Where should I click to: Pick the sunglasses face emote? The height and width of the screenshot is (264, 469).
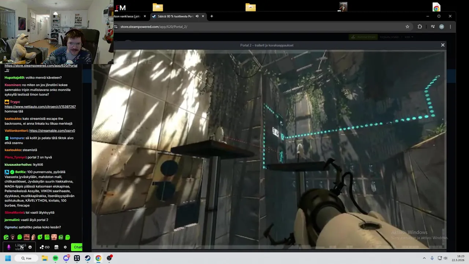[13, 237]
